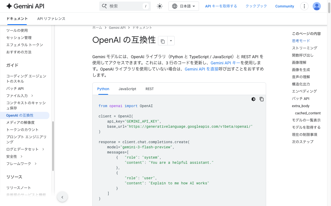
Task: Click the API キーを取得する button
Action: (221, 6)
